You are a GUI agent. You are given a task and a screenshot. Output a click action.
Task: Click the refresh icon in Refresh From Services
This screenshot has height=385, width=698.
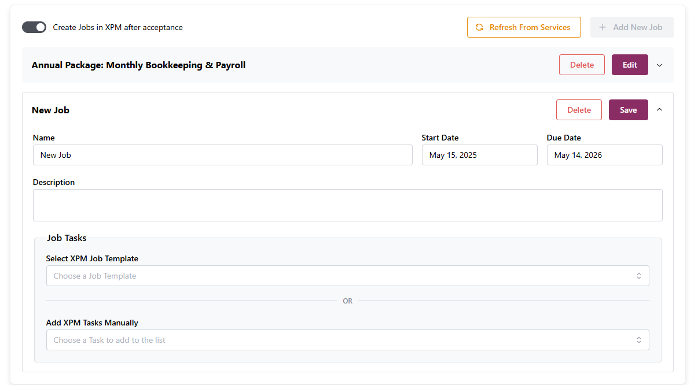point(479,27)
